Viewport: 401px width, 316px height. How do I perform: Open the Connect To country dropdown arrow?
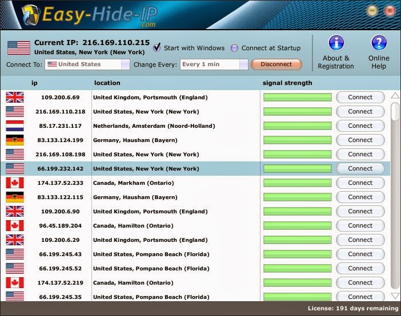pos(125,64)
